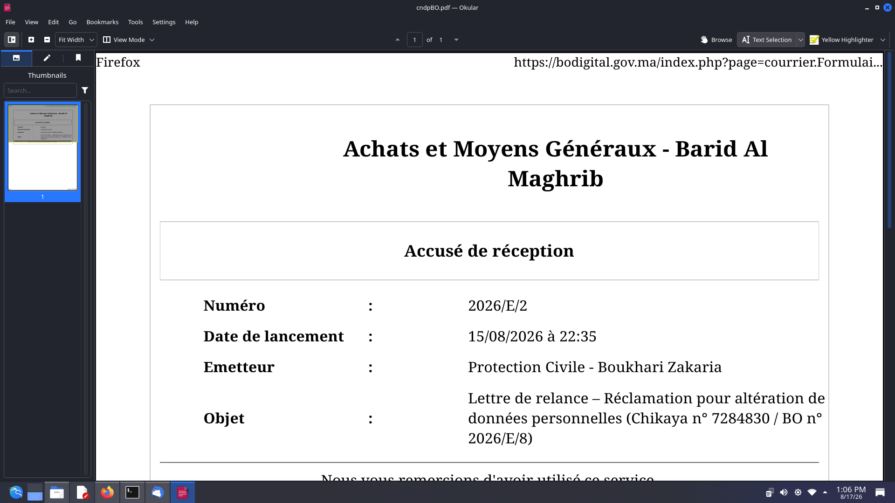Click the thumbnail filter funnel icon

[85, 90]
